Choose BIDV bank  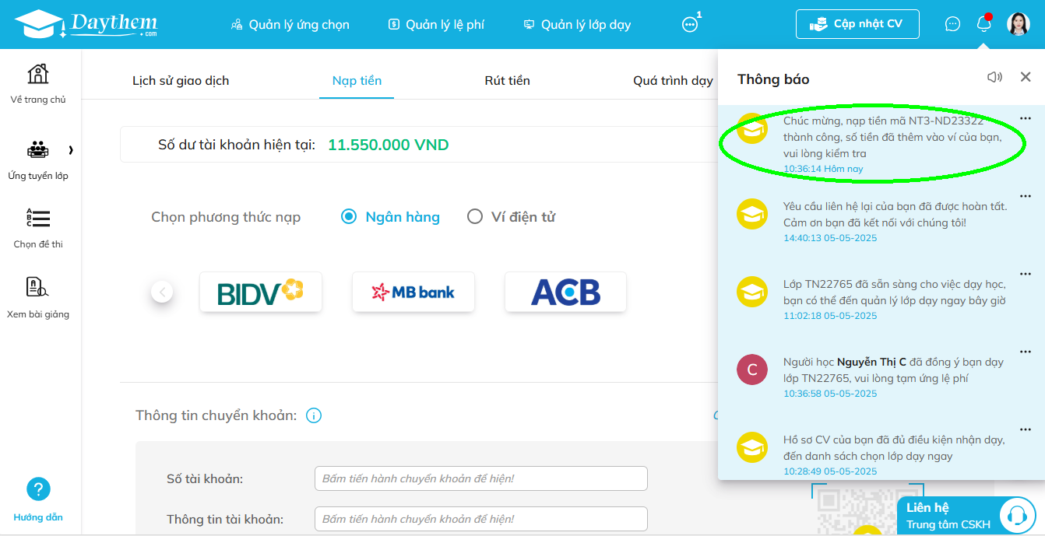(261, 292)
